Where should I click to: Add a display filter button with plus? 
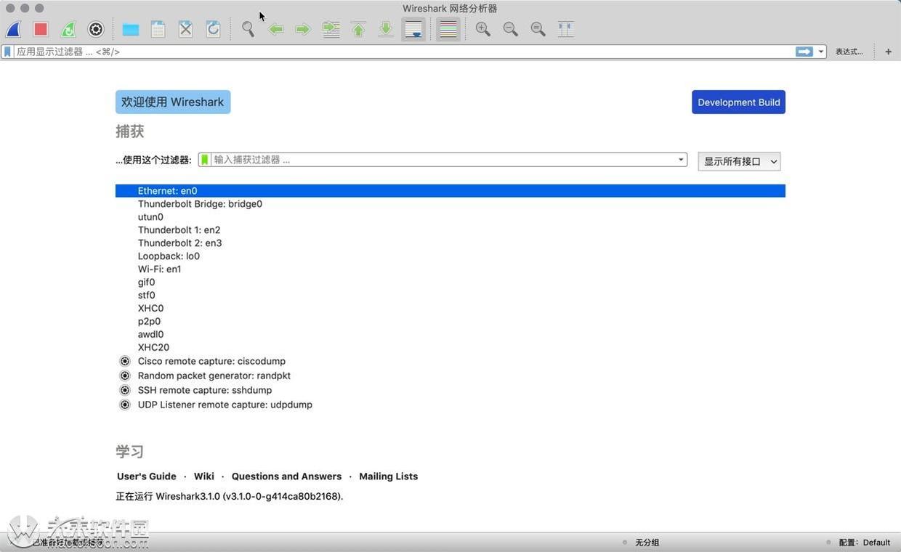tap(888, 52)
